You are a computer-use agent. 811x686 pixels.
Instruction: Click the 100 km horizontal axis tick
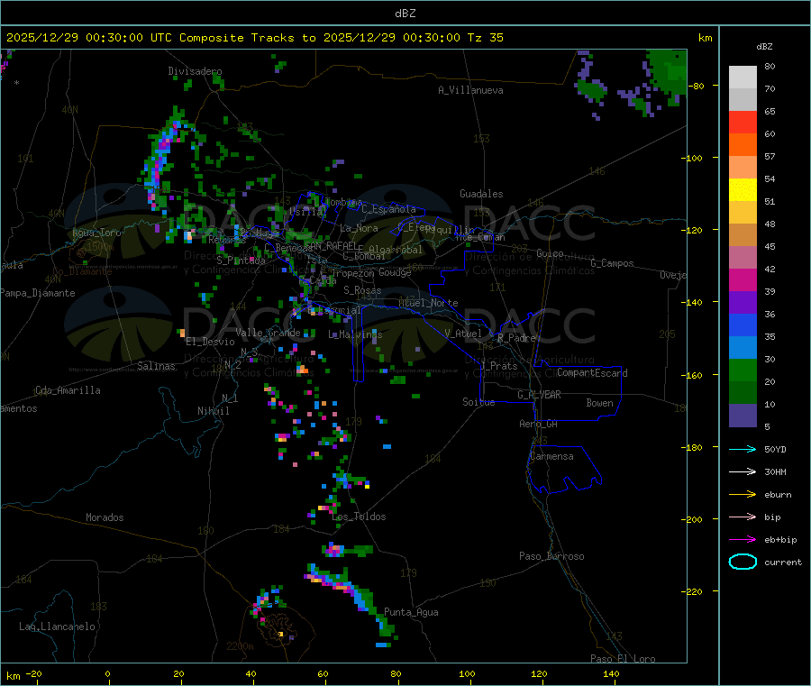tap(467, 673)
